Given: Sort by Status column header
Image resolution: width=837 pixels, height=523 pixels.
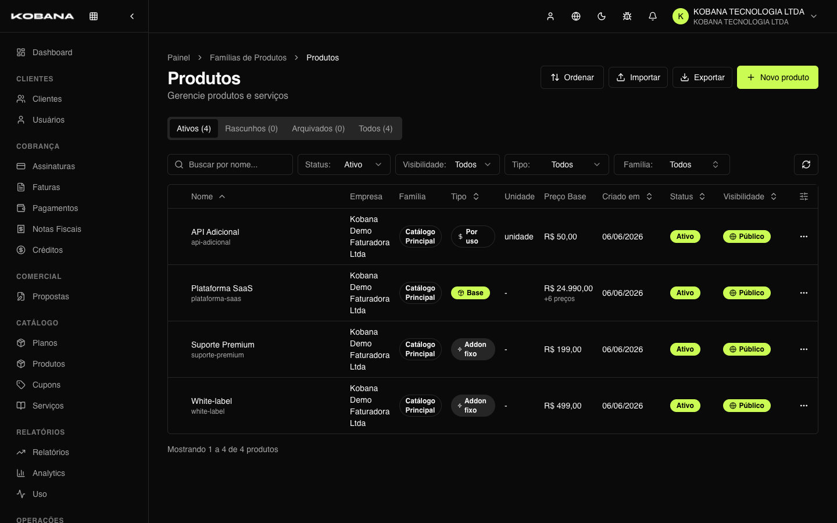Looking at the screenshot, I should (688, 196).
